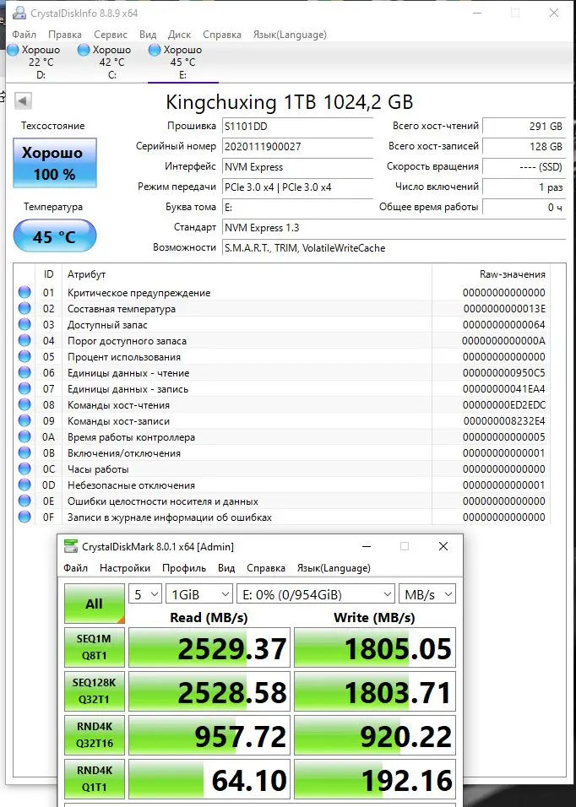Open Вид menu in CrystalDiskMark
Screen dimensions: 576x807
coord(226,567)
